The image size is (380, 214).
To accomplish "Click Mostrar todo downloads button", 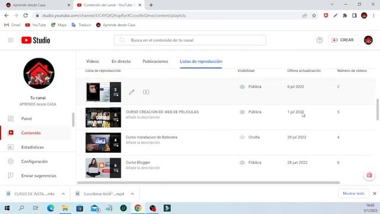I will tap(354, 194).
